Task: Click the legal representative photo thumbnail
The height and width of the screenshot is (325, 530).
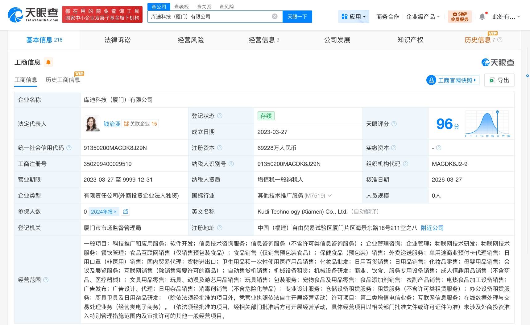Action: click(x=92, y=124)
